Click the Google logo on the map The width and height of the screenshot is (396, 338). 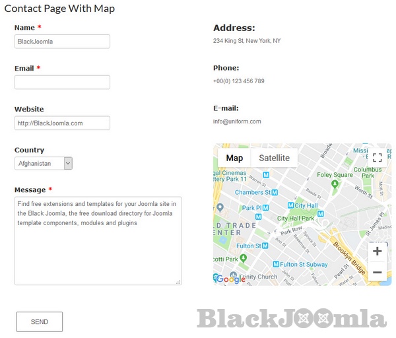click(230, 279)
